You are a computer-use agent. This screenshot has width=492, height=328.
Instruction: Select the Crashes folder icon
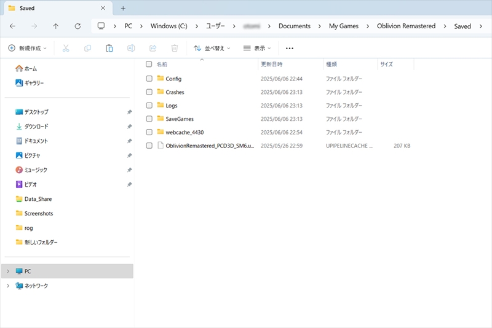(161, 92)
